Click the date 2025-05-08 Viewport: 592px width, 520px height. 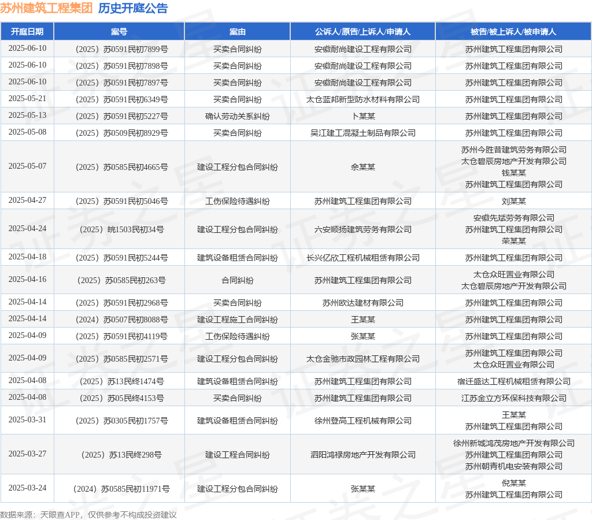point(27,132)
